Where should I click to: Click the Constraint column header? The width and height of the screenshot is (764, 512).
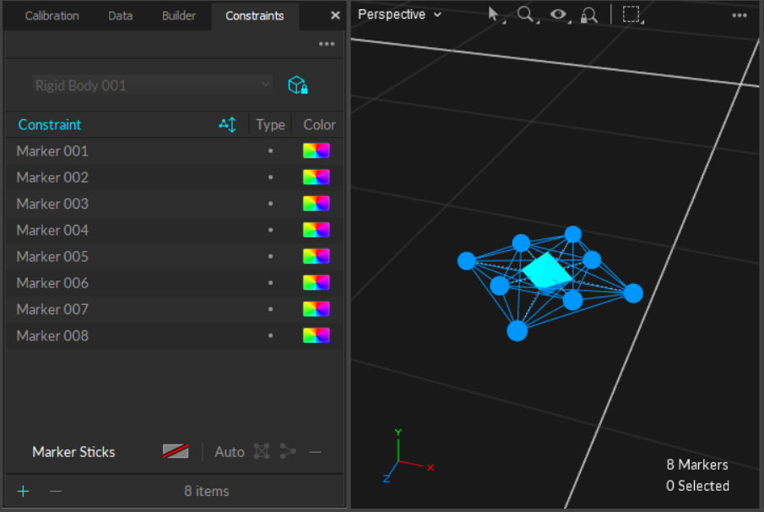coord(50,125)
